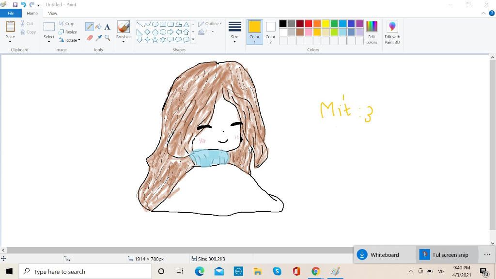Choose the Five-point star shape
The height and width of the screenshot is (279, 496).
click(x=155, y=40)
